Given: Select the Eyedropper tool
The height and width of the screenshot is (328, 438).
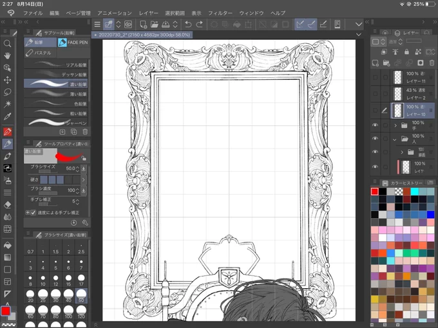Looking at the screenshot, I should pyautogui.click(x=7, y=116).
